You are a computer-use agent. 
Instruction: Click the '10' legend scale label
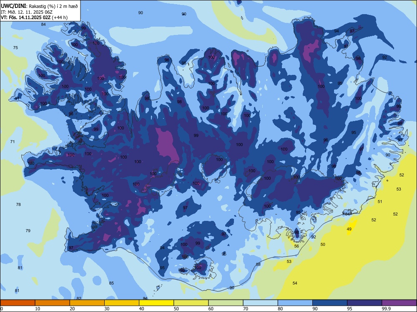(x=38, y=309)
